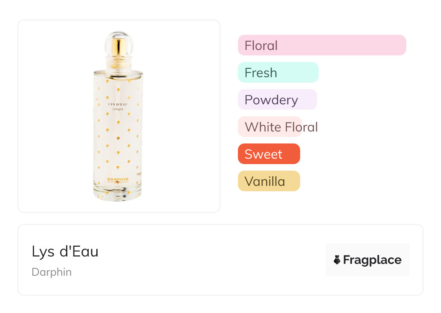441x313 pixels.
Task: Click the Powdery text label
Action: 271,100
